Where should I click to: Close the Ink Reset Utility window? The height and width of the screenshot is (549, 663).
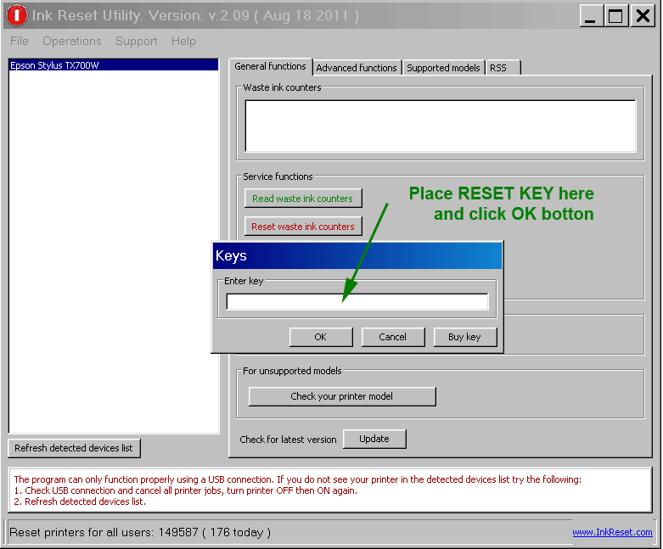[x=643, y=16]
